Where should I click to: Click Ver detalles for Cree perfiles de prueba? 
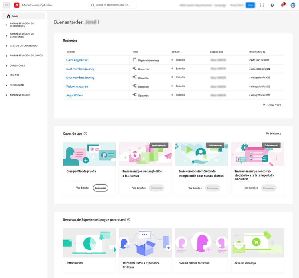coord(83,188)
